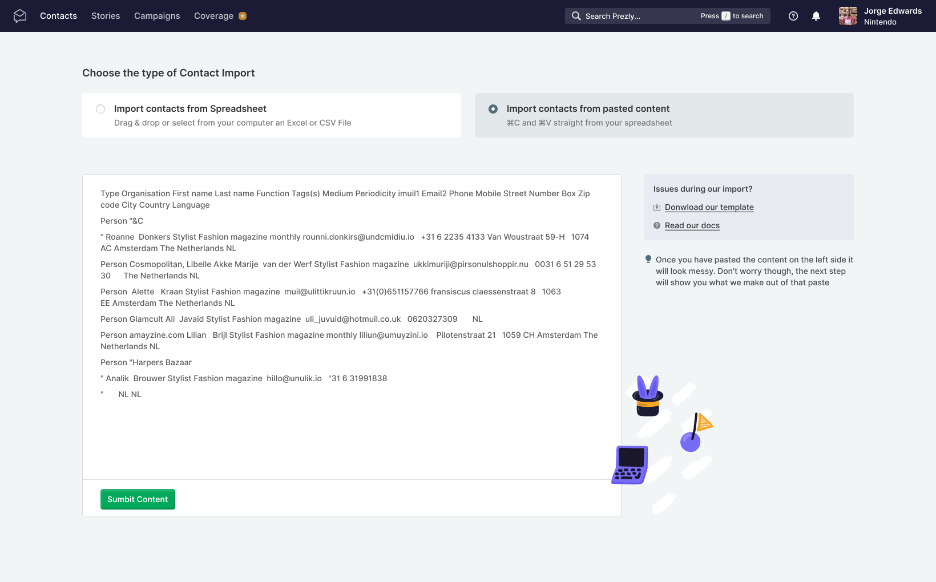The height and width of the screenshot is (582, 936).
Task: Open the notifications bell
Action: click(816, 16)
